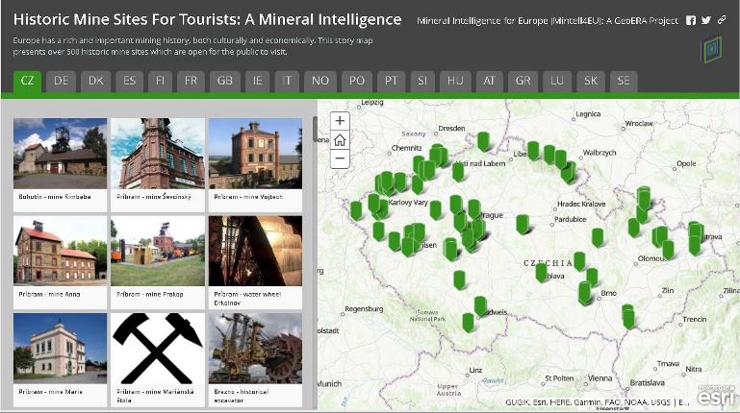Open the GB country tab
The width and height of the screenshot is (740, 413).
pyautogui.click(x=224, y=81)
